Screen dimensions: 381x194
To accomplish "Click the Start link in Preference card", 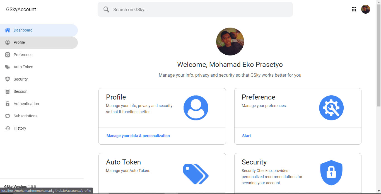I will [247, 136].
